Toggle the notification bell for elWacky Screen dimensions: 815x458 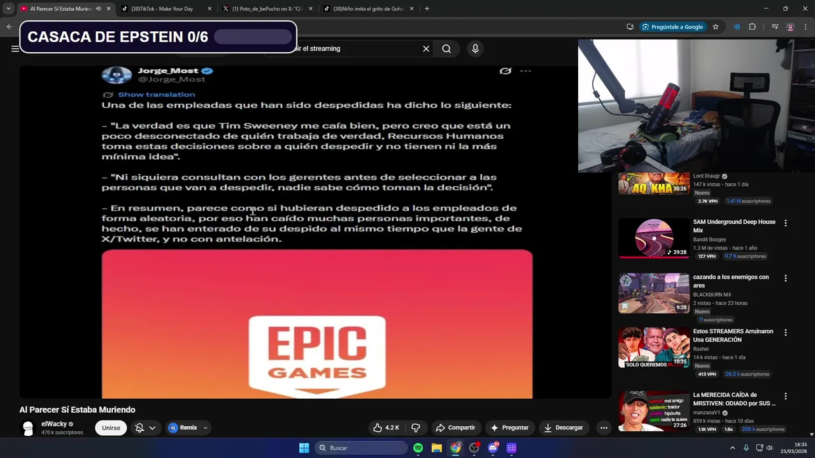(x=139, y=428)
